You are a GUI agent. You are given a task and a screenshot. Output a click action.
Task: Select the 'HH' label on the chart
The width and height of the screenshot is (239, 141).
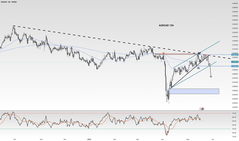click(199, 53)
